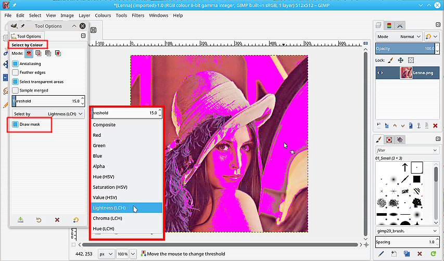Toggle Draw mask checkbox
Image resolution: width=444 pixels, height=261 pixels.
point(15,124)
